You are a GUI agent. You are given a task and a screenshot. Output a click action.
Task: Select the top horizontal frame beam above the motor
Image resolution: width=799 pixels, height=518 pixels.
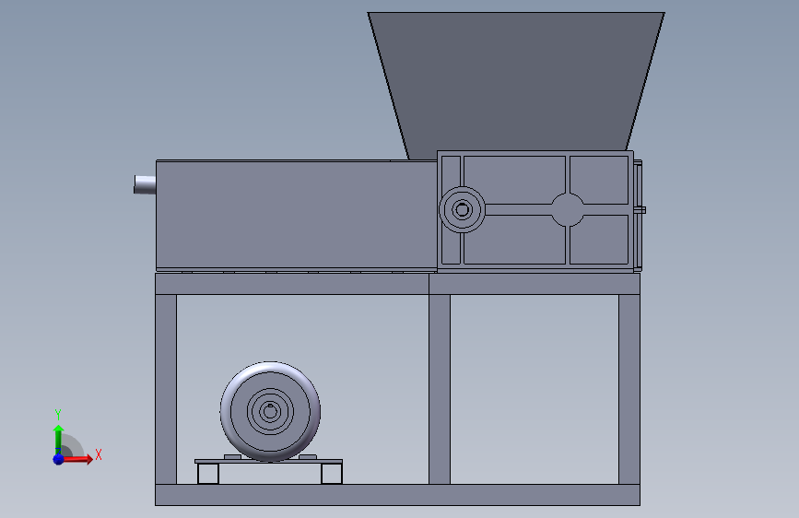pyautogui.click(x=292, y=284)
